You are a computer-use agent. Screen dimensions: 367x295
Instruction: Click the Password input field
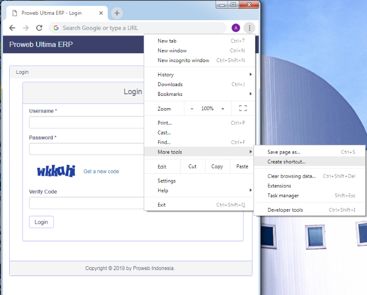point(87,149)
